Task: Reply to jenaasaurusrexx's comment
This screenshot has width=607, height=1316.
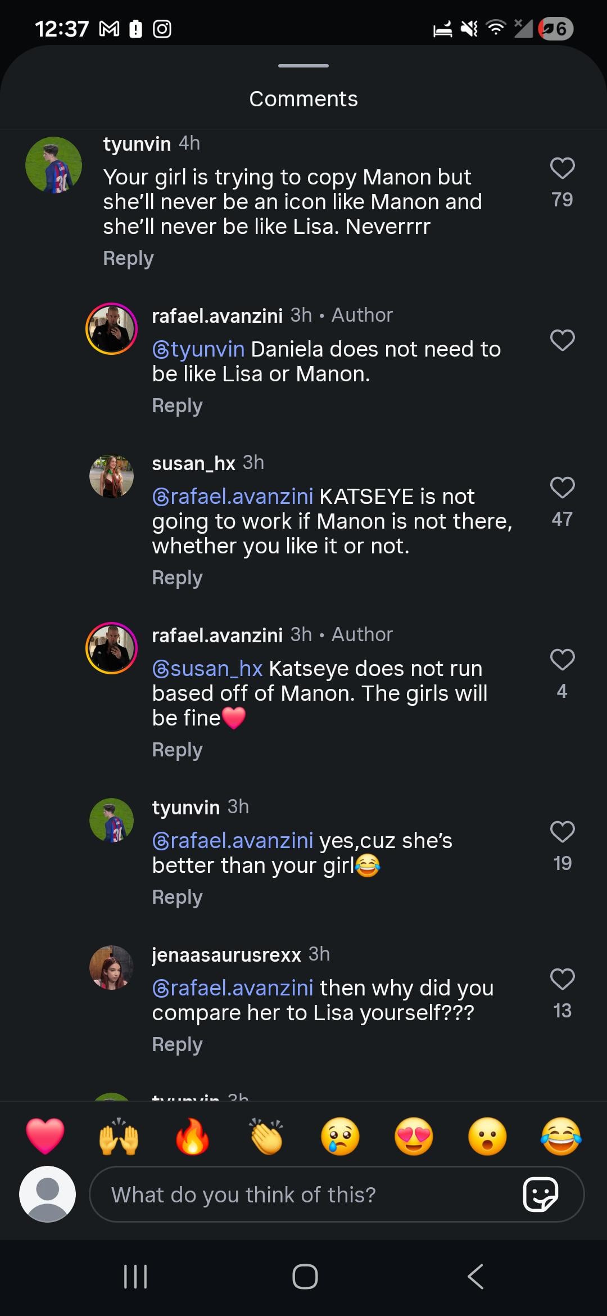Action: [x=177, y=1045]
